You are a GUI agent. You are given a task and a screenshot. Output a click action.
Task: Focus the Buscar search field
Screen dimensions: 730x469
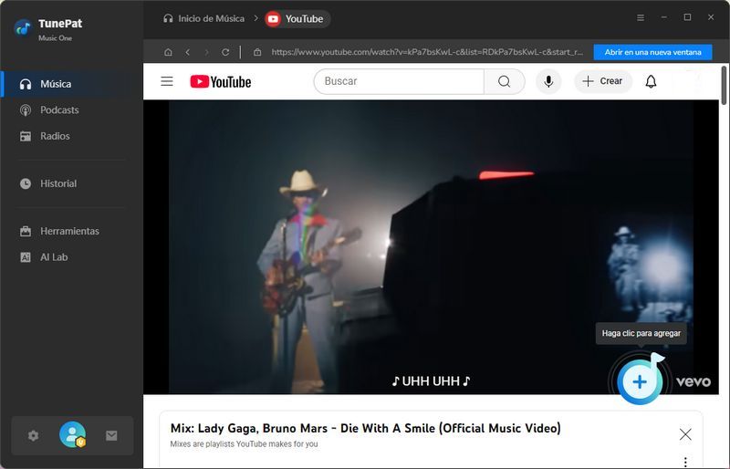point(400,81)
